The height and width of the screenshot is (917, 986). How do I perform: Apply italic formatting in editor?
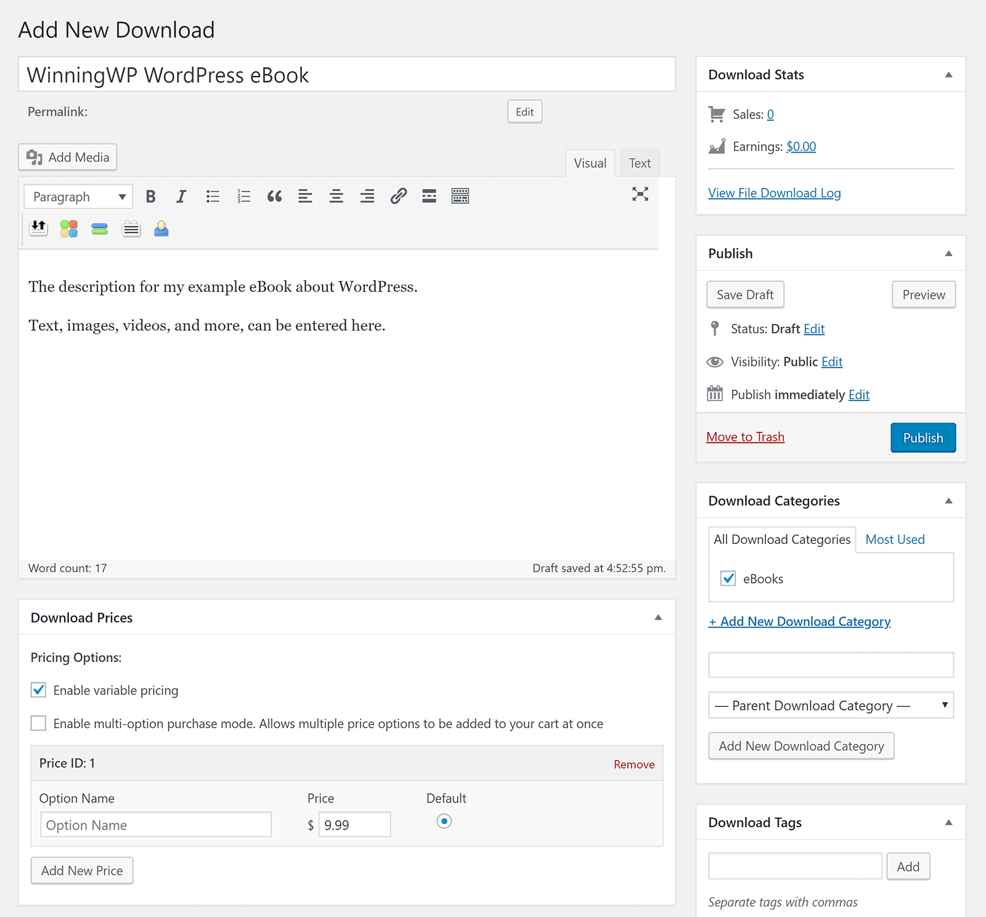click(x=181, y=196)
